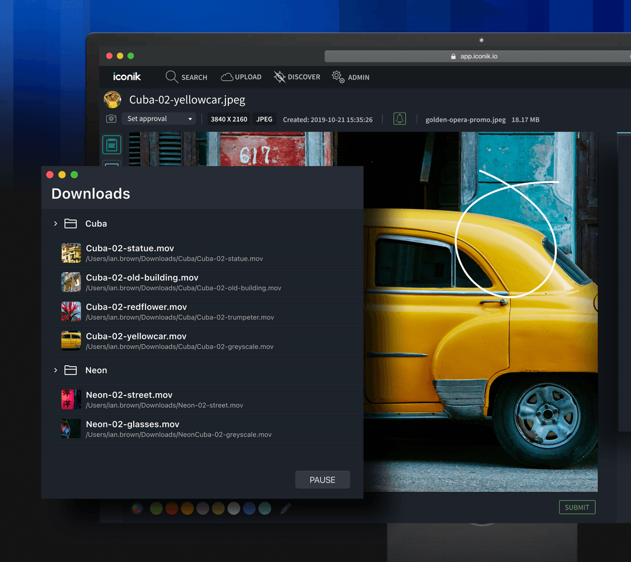Image resolution: width=631 pixels, height=562 pixels.
Task: Click the Admin gear icon
Action: (x=338, y=77)
